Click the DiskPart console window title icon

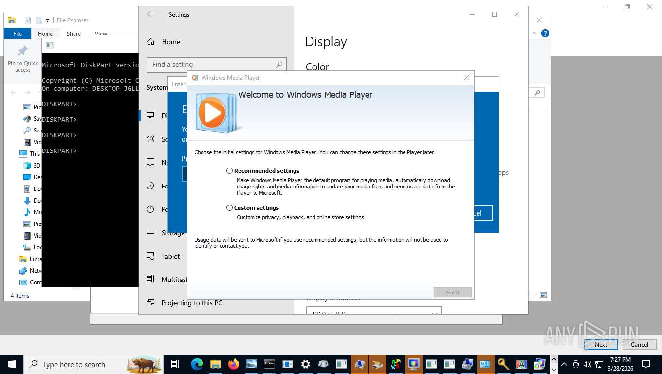49,46
